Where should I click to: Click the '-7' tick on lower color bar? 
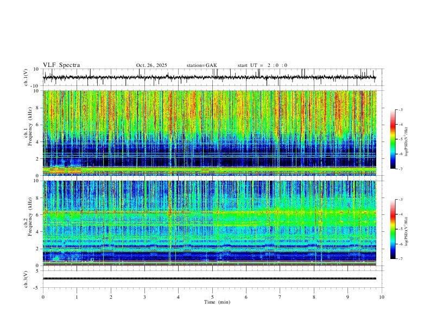coord(400,259)
